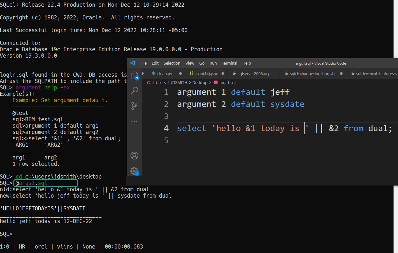This screenshot has height=253, width=398.
Task: Click the 'old:select' substitution line in terminal
Action: 75,189
